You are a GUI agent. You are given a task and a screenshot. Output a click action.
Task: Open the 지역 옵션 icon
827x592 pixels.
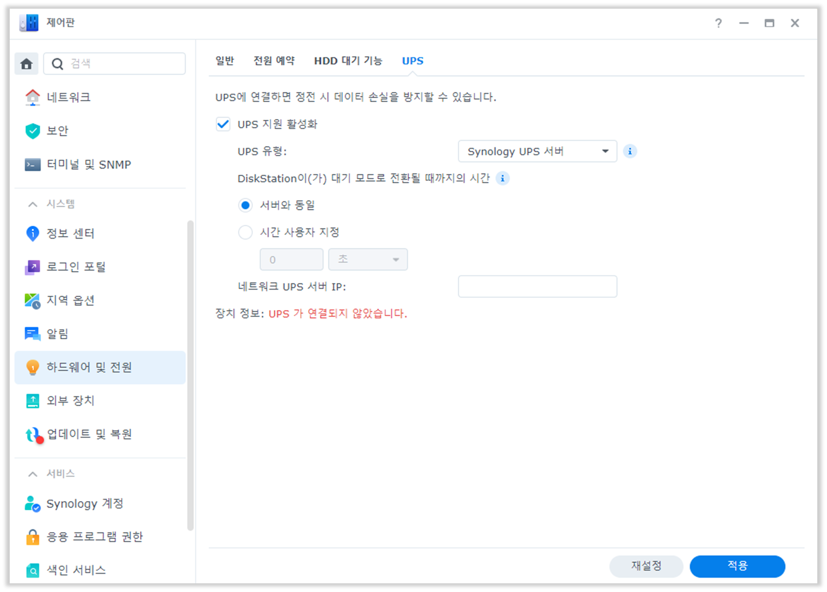(x=33, y=301)
